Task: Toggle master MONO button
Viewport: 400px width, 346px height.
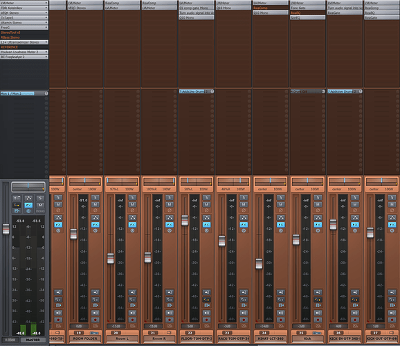Action: coord(40,211)
